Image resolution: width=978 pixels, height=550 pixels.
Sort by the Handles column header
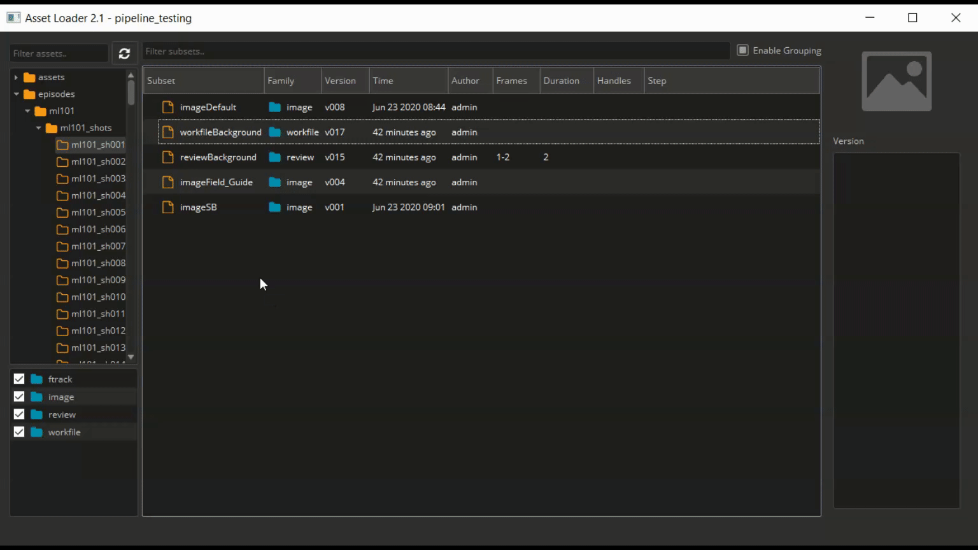[x=619, y=81]
